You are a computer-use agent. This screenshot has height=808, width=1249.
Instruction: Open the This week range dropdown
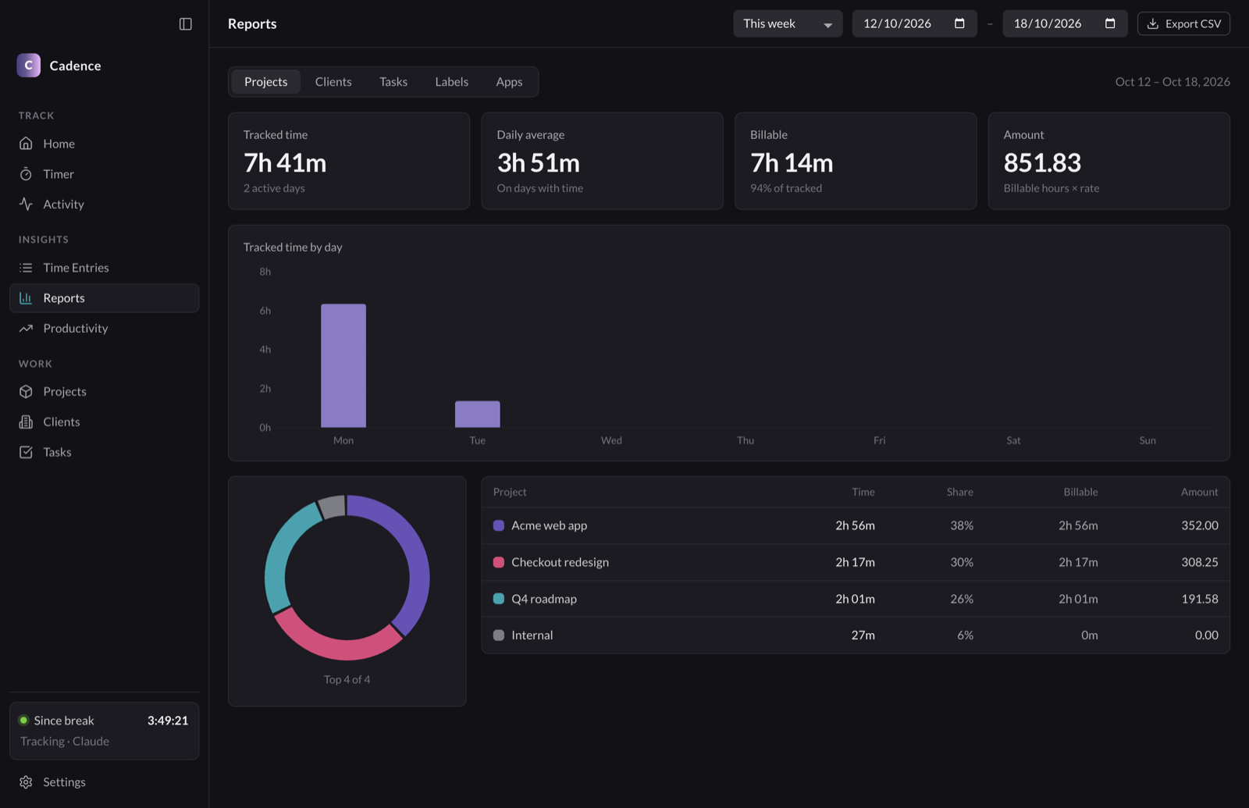tap(788, 23)
